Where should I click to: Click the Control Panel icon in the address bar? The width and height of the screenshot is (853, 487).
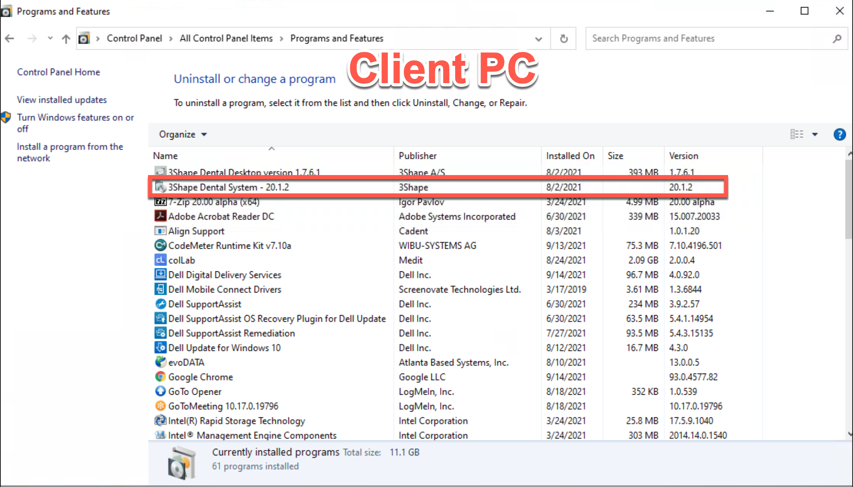point(84,39)
